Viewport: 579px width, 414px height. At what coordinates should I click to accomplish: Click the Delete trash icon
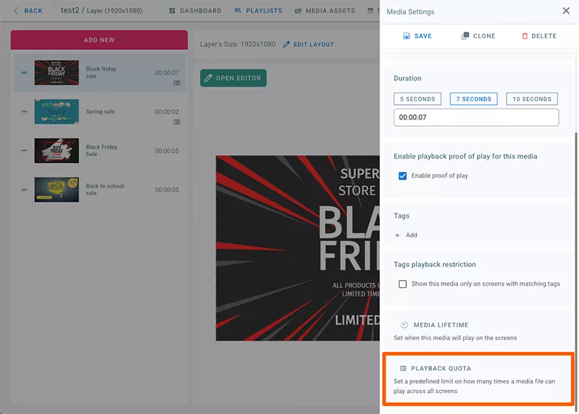tap(525, 35)
